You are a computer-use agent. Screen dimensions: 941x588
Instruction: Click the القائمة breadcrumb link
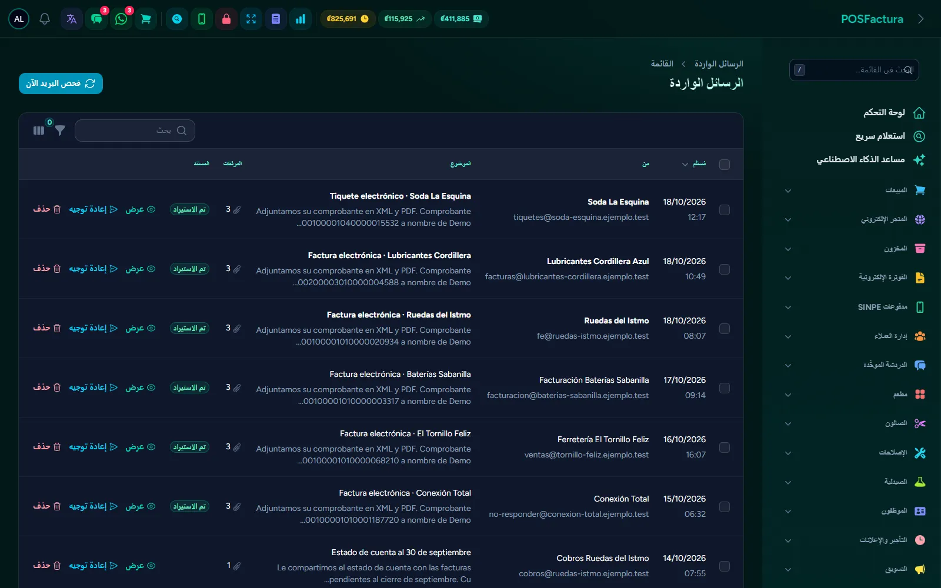[x=662, y=64]
